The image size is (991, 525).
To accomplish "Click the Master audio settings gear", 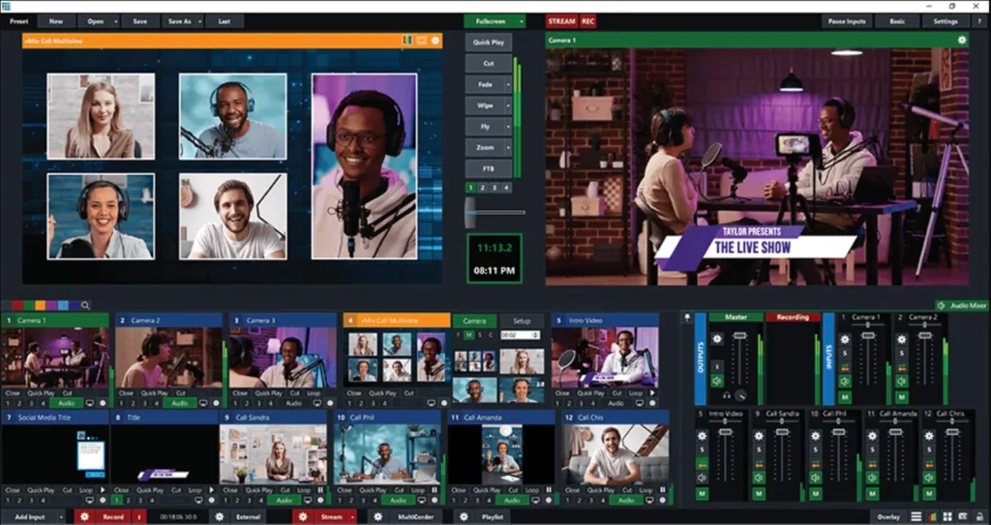I will click(717, 339).
